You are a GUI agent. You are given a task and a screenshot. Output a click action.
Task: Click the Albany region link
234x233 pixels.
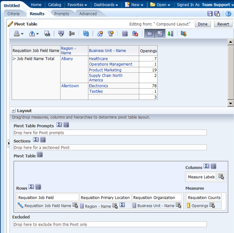[x=67, y=59]
